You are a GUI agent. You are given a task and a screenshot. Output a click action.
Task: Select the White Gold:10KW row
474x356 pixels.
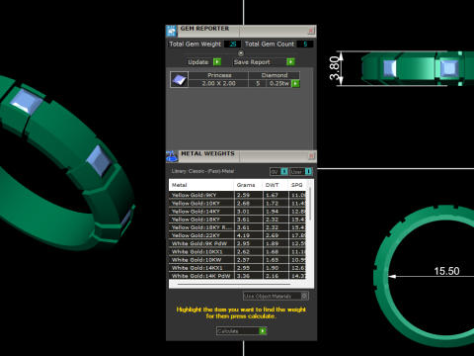click(x=237, y=260)
